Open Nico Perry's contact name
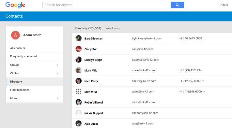 pos(91,81)
